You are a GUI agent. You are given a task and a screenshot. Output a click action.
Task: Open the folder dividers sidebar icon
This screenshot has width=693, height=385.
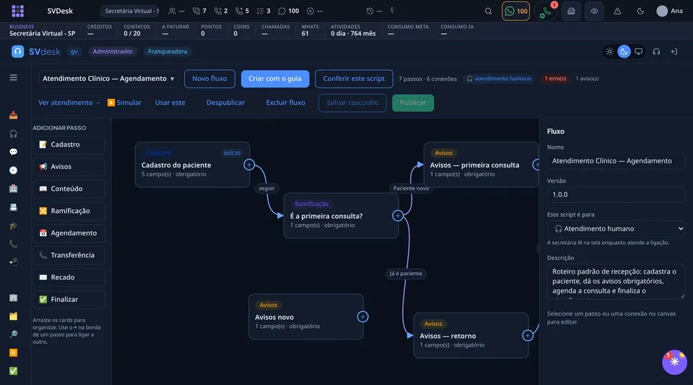13,316
